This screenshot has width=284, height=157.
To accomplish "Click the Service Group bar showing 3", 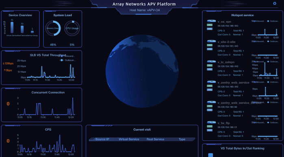I will [x=32, y=32].
